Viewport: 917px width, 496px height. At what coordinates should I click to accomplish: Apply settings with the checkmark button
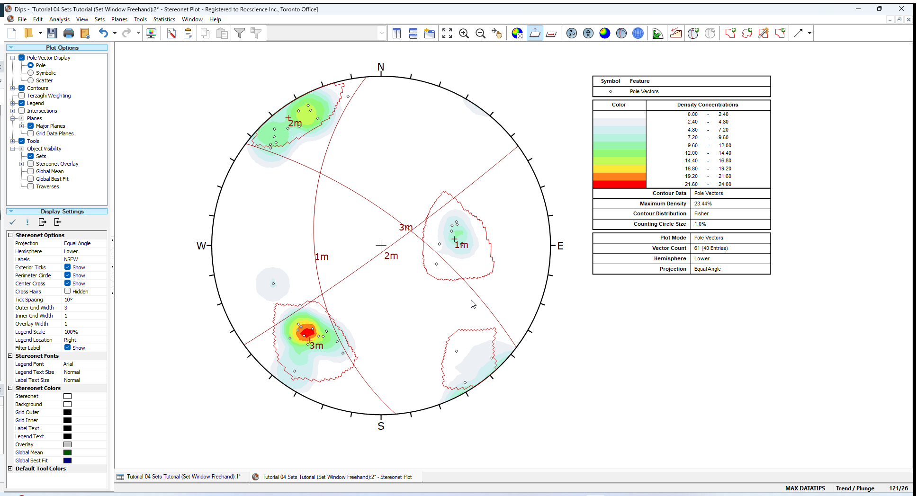pos(12,221)
